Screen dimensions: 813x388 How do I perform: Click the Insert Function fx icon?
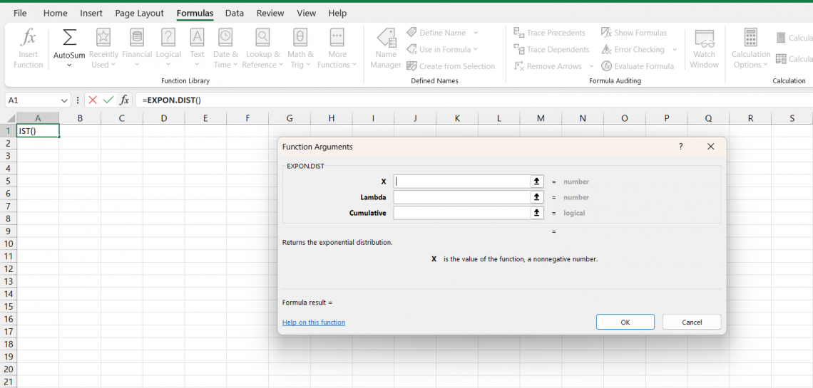click(29, 38)
